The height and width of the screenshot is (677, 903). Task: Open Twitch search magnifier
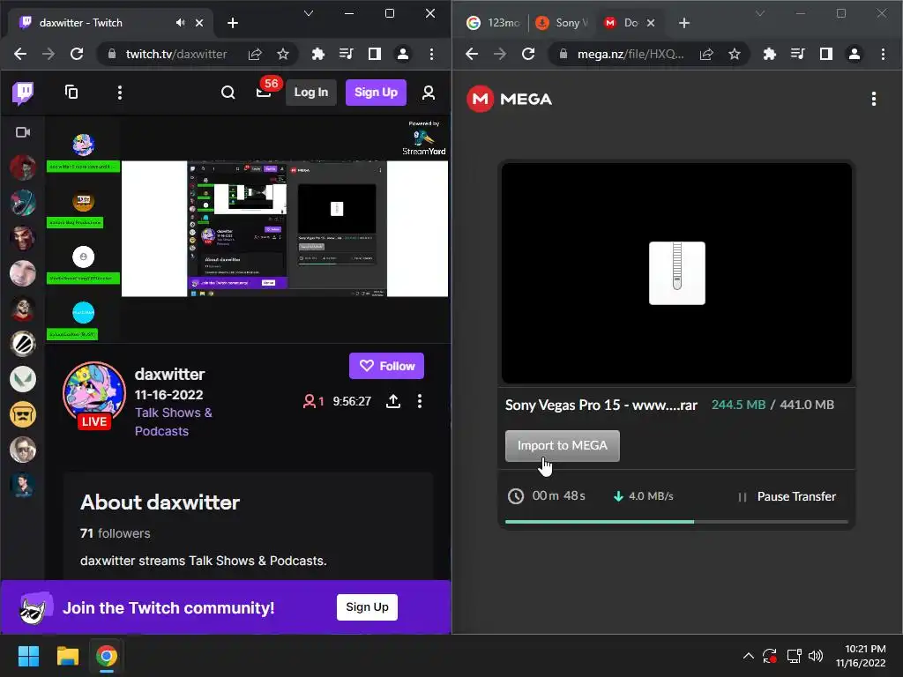point(228,93)
